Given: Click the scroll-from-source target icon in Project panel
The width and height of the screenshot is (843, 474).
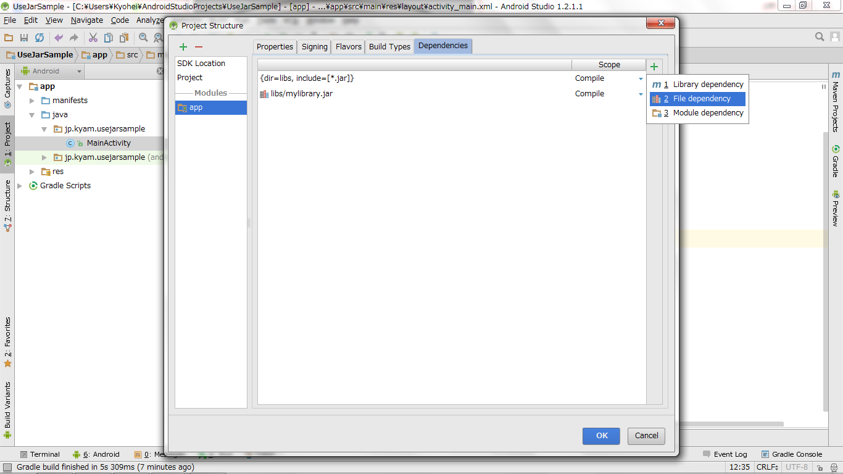Looking at the screenshot, I should 160,71.
